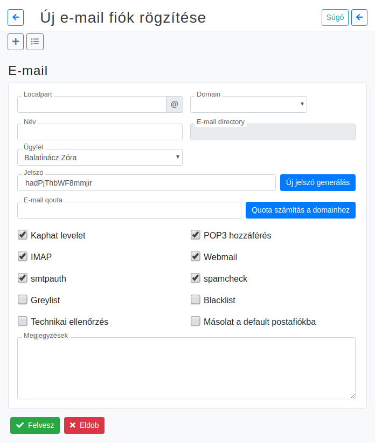This screenshot has height=443, width=375.
Task: Discard changes with the Eldob button
Action: [85, 426]
